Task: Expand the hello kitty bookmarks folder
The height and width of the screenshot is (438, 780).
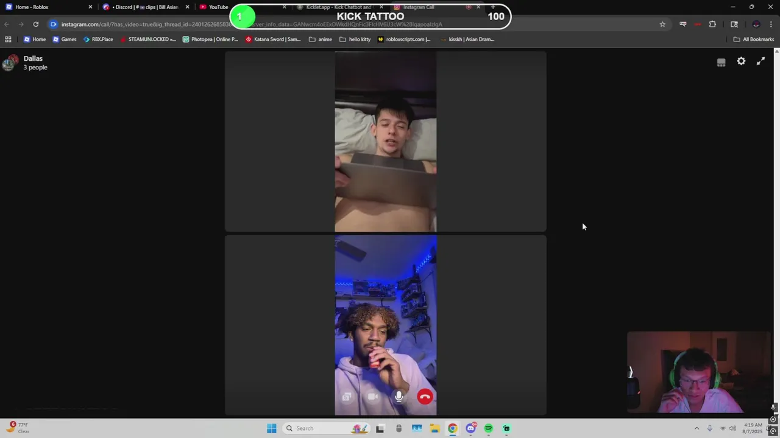Action: (355, 39)
